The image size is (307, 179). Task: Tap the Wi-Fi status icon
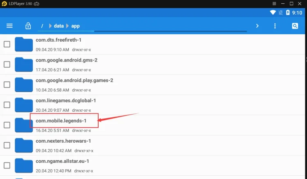pos(273,13)
